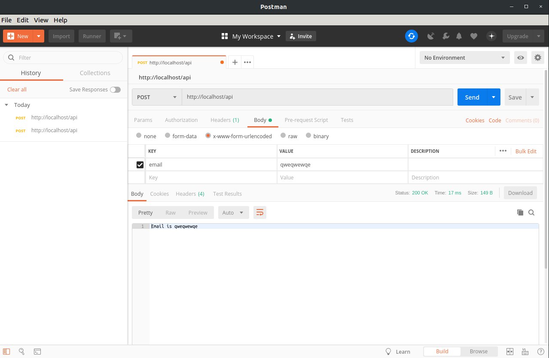The height and width of the screenshot is (358, 549).
Task: Open the POST method dropdown
Action: [x=157, y=97]
